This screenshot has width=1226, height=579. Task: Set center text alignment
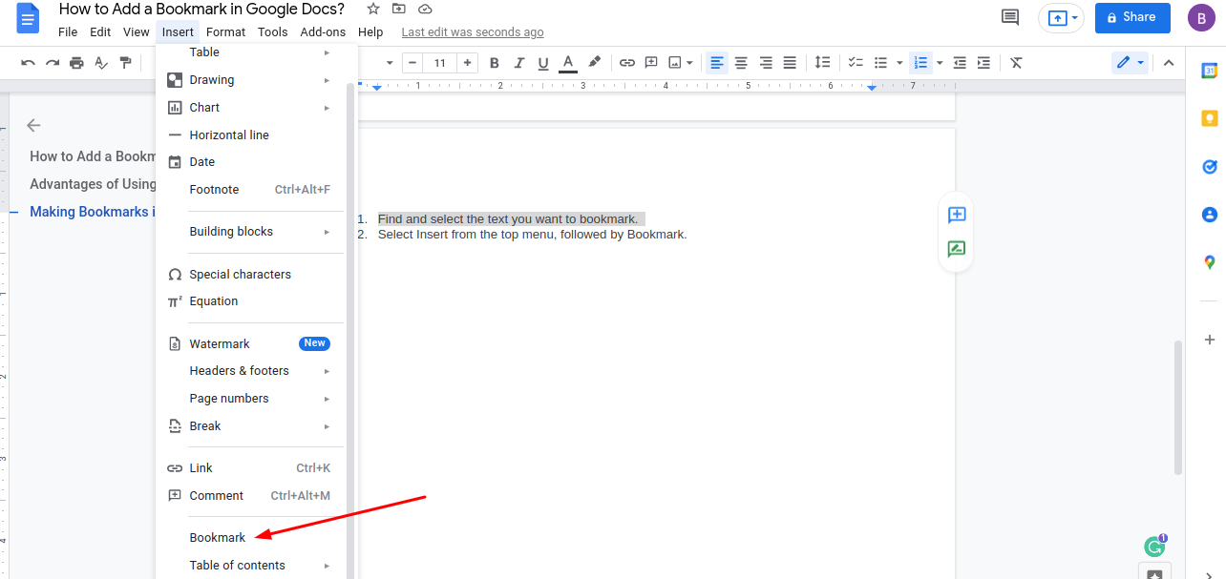click(741, 63)
